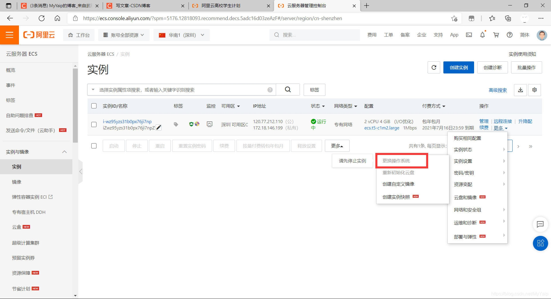
Task: Open the notification bell
Action: pyautogui.click(x=482, y=35)
